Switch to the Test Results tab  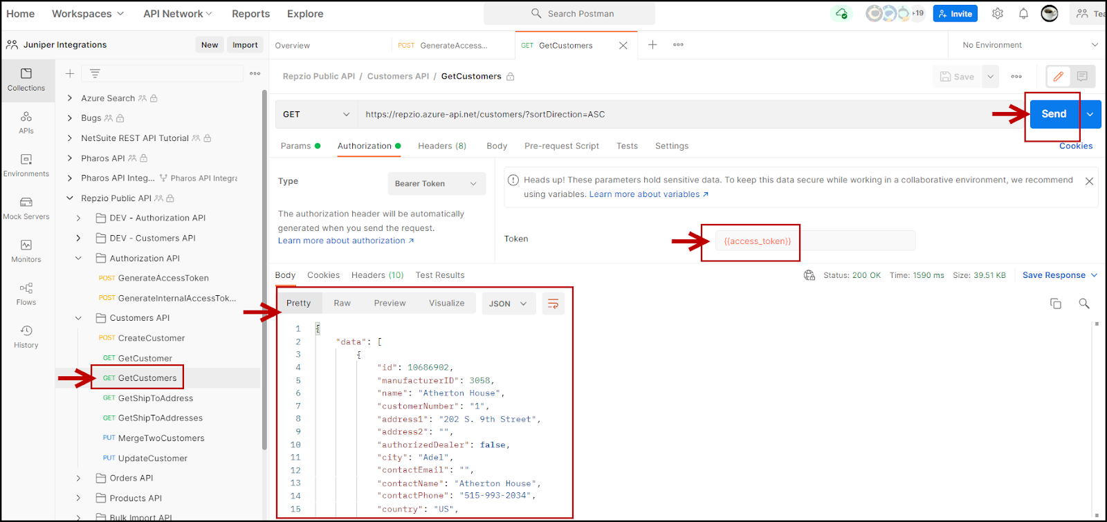tap(440, 275)
